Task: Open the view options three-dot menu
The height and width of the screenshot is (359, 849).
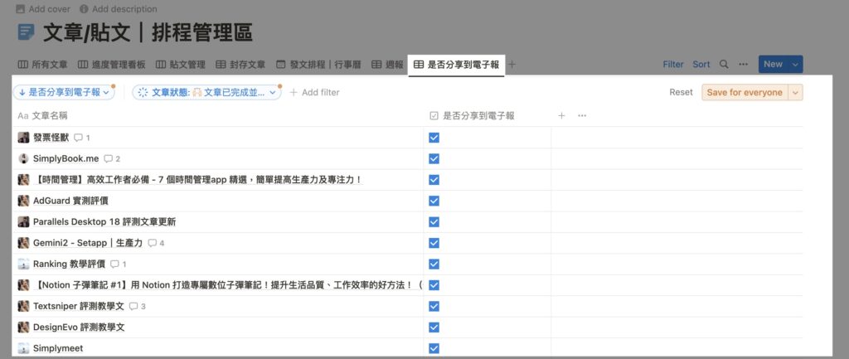Action: click(744, 65)
